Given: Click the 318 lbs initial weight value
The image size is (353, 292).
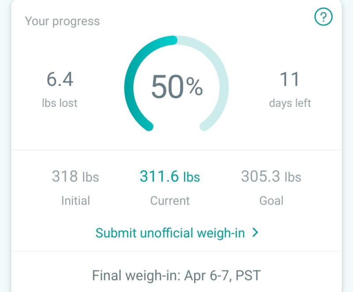Looking at the screenshot, I should 75,177.
